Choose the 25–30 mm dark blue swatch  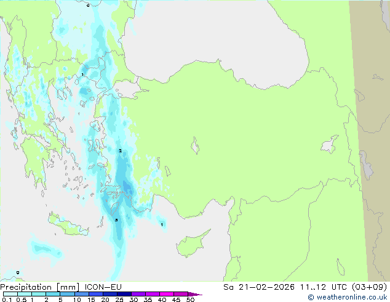pos(124,294)
